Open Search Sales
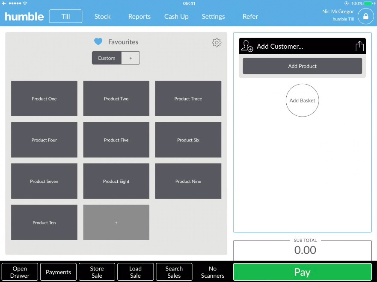Screen dimensions: 377x282 pos(174,272)
